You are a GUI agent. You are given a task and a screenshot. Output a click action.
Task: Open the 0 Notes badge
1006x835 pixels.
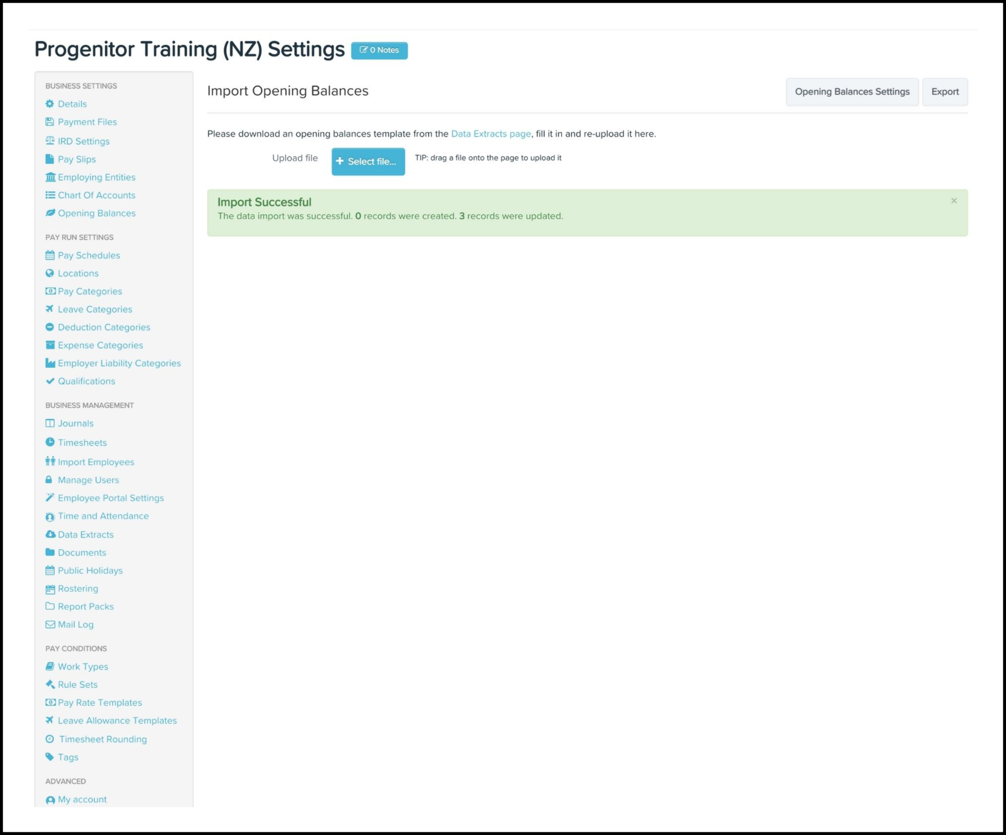click(x=379, y=50)
